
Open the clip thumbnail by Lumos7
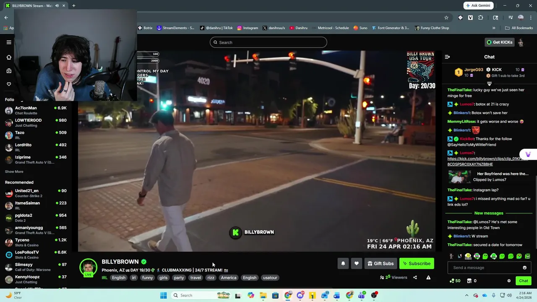[x=459, y=177]
